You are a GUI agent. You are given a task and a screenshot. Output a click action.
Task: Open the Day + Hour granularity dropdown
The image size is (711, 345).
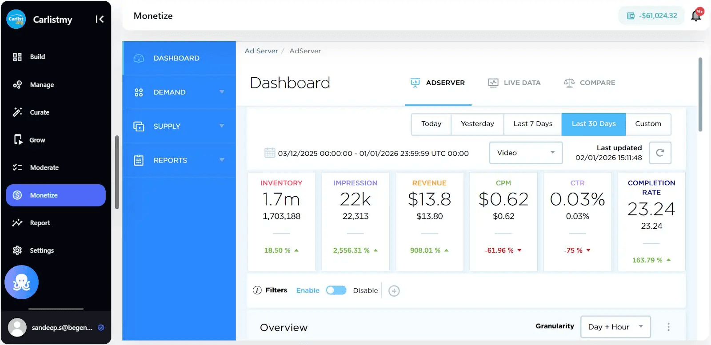tap(615, 327)
